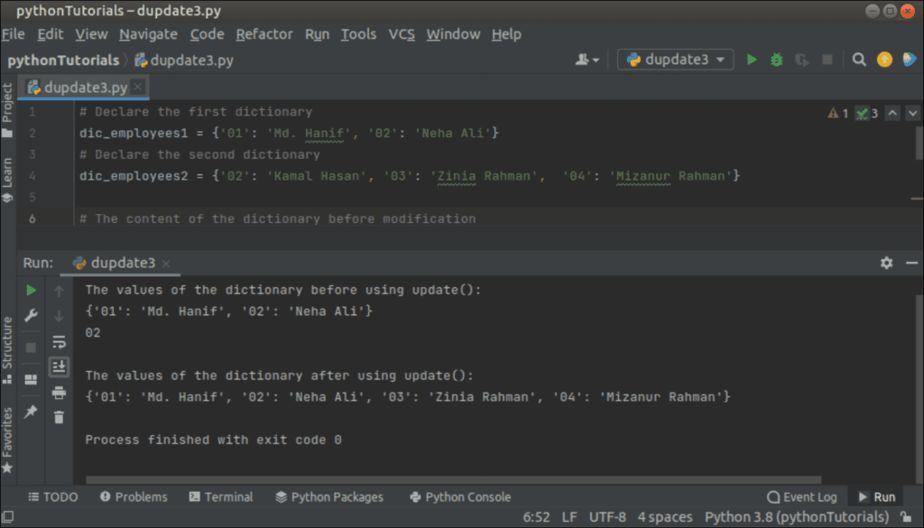The width and height of the screenshot is (924, 528).
Task: Rerun the program in the Run panel
Action: tap(32, 290)
